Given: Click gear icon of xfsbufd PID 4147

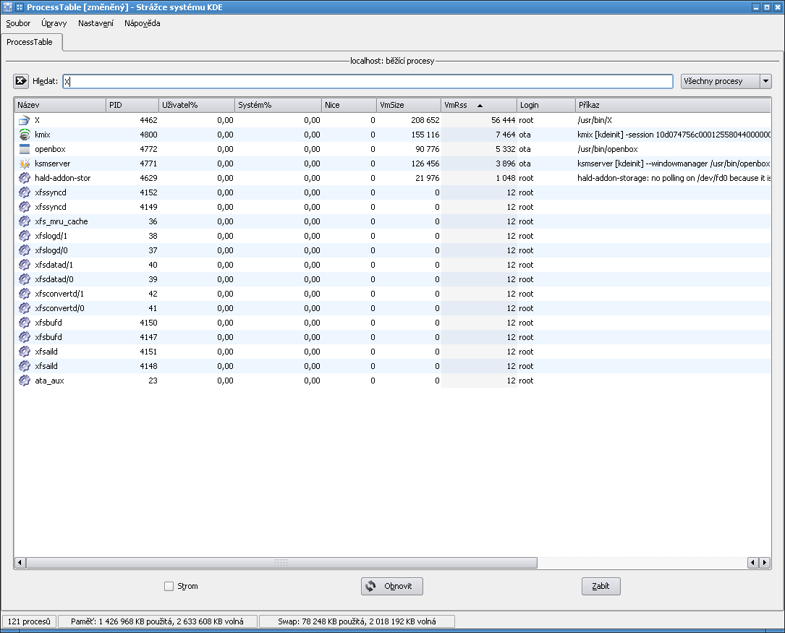Looking at the screenshot, I should point(24,338).
